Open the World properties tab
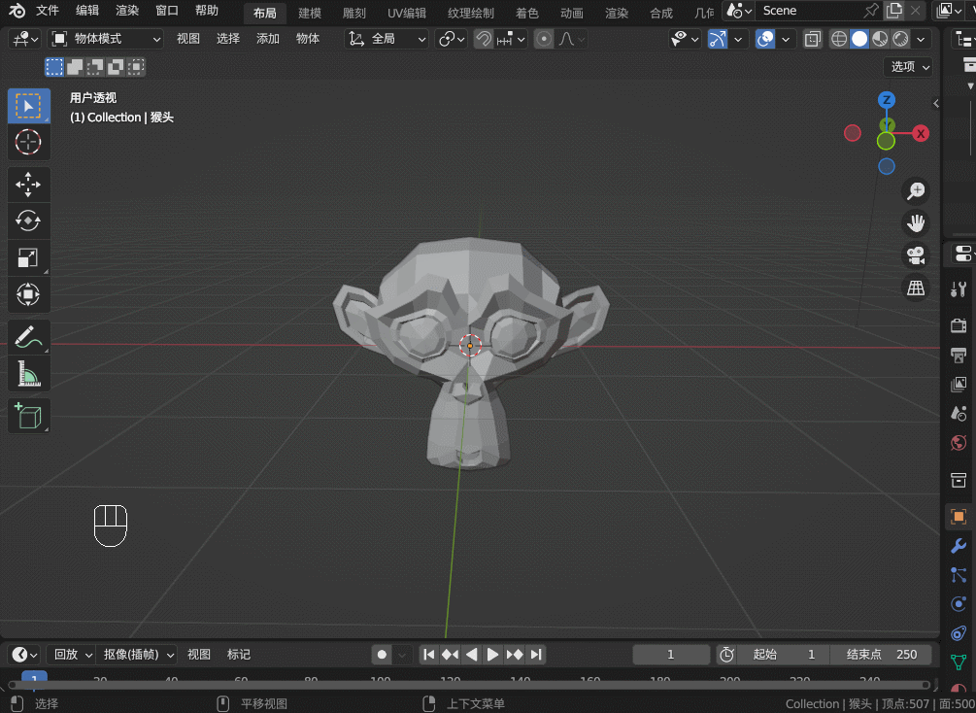The image size is (976, 713). point(959,443)
